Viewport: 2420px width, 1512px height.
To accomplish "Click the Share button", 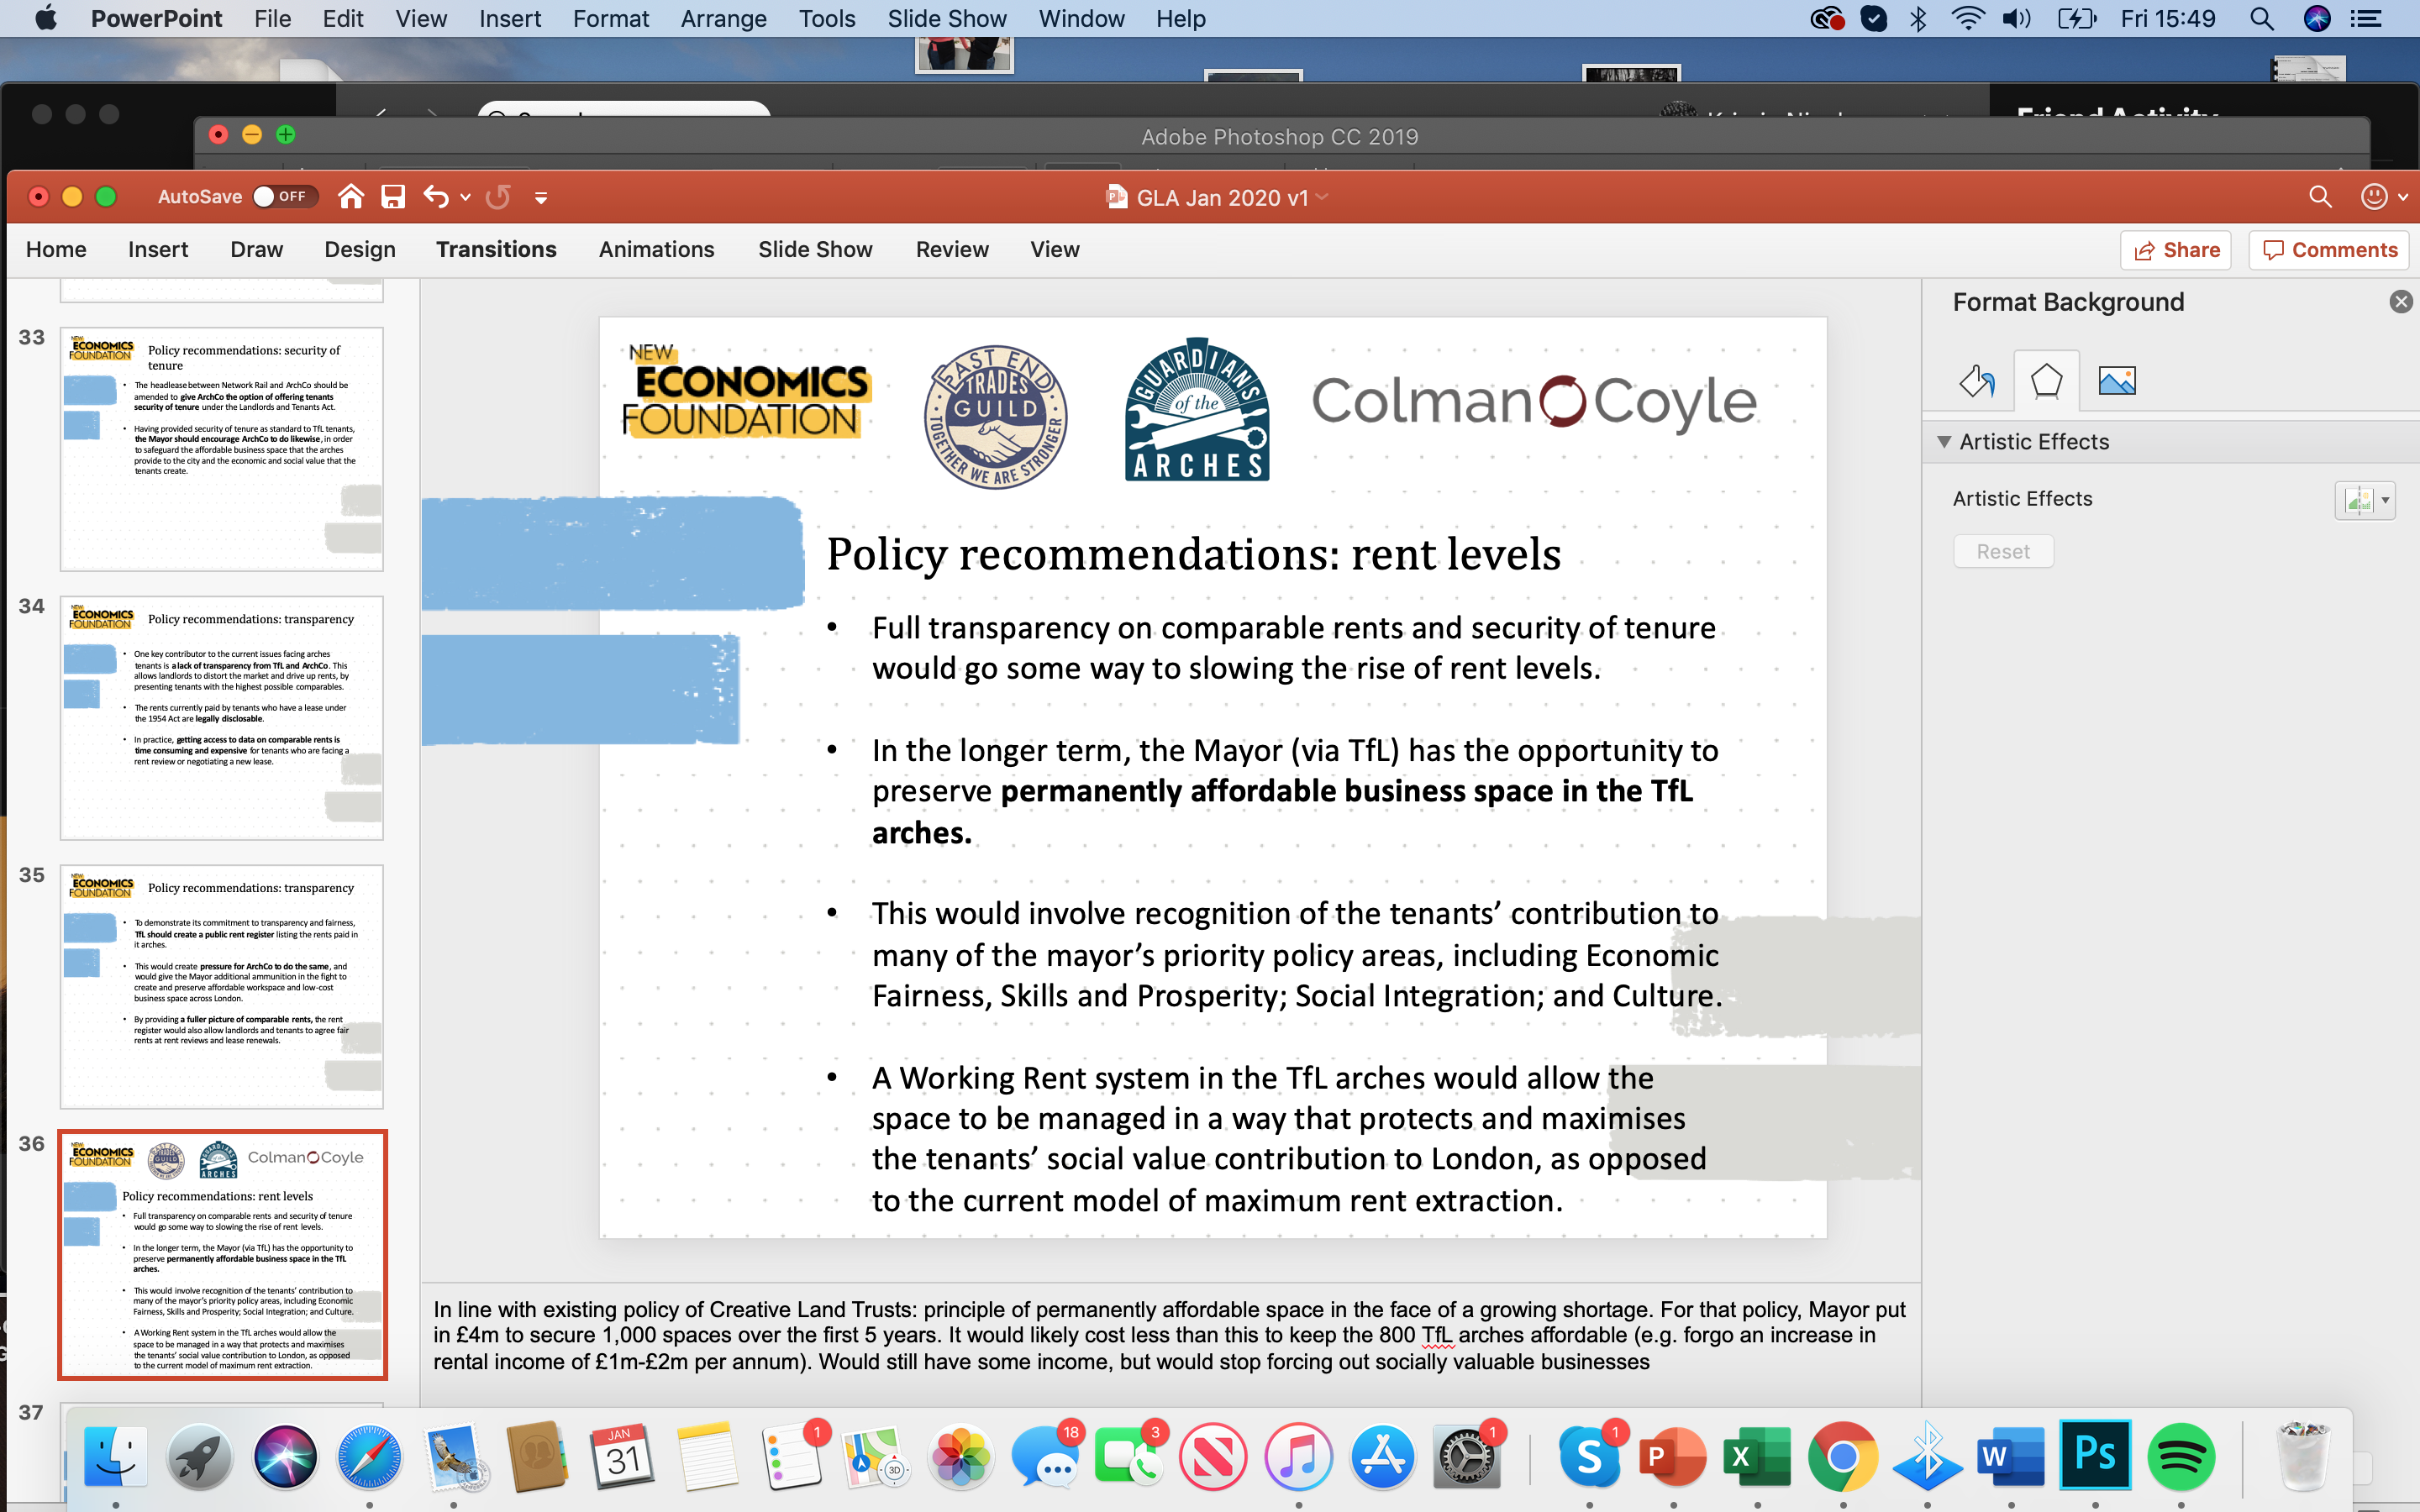I will pyautogui.click(x=2176, y=250).
